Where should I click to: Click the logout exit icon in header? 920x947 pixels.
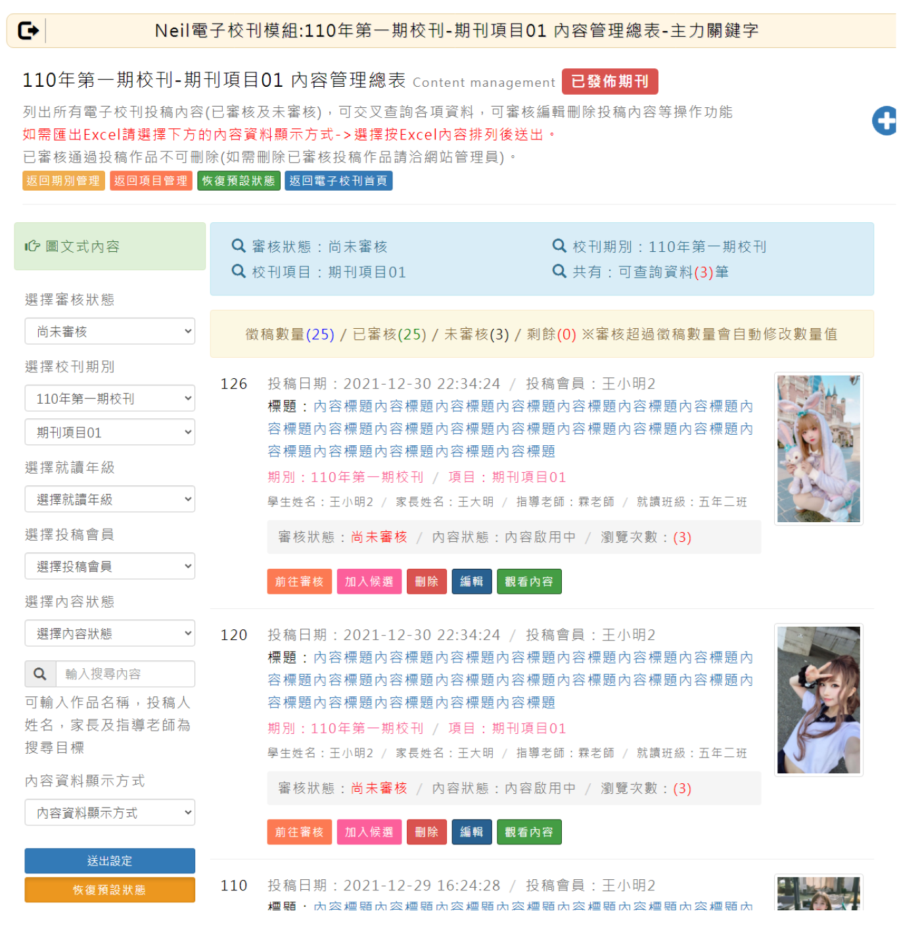coord(28,31)
